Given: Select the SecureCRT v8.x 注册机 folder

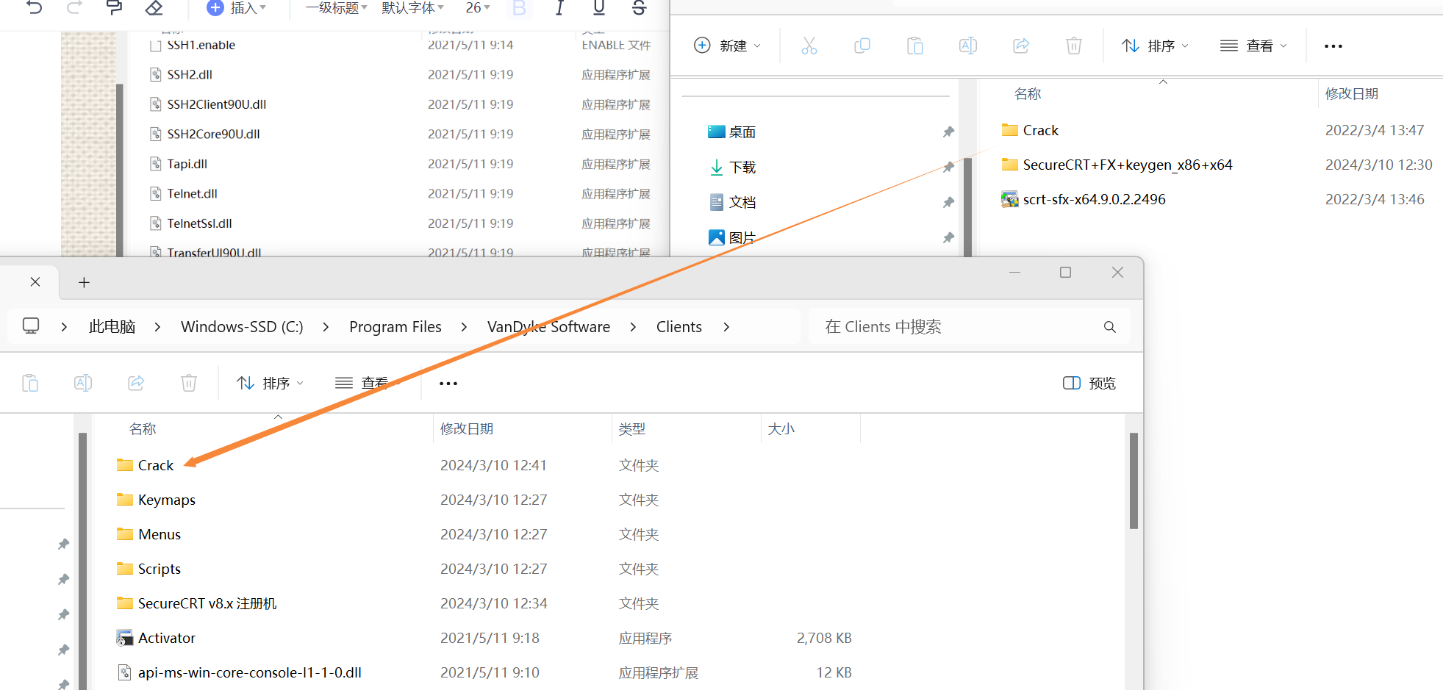Looking at the screenshot, I should (x=197, y=603).
